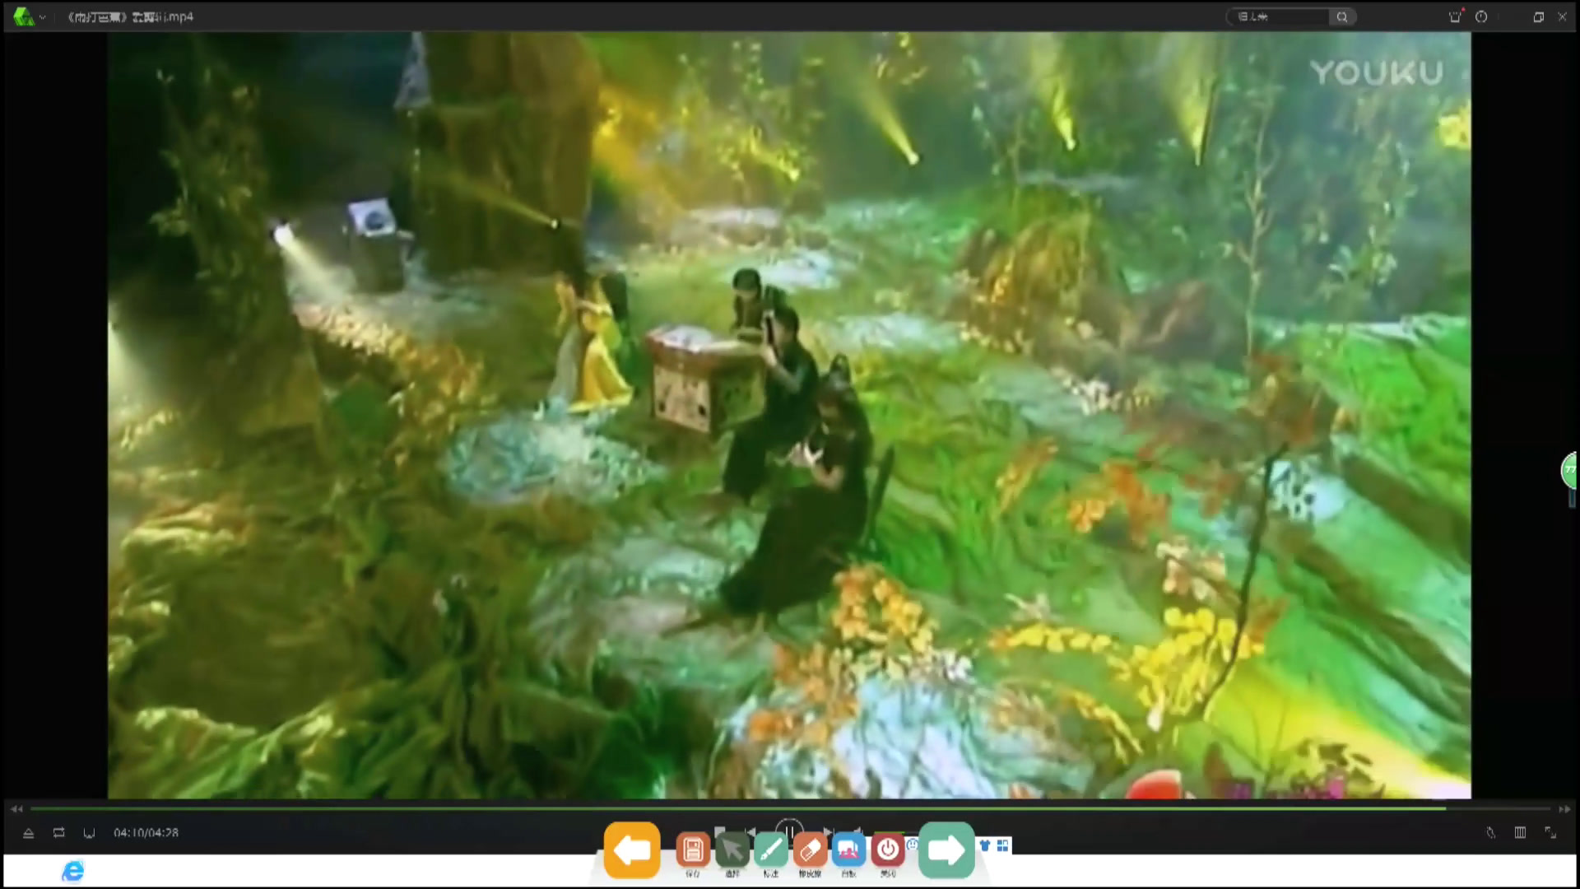Open Internet Explorer from the taskbar
1580x889 pixels.
pyautogui.click(x=73, y=871)
